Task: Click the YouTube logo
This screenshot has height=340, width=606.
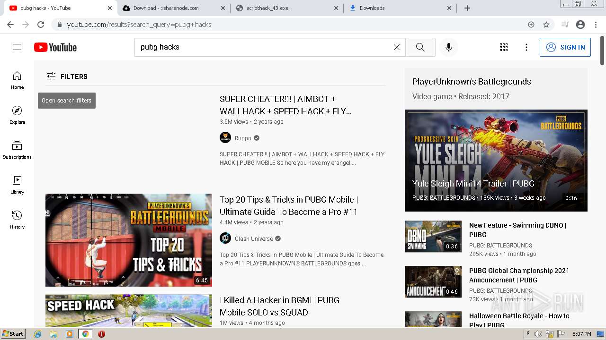Action: coord(55,47)
